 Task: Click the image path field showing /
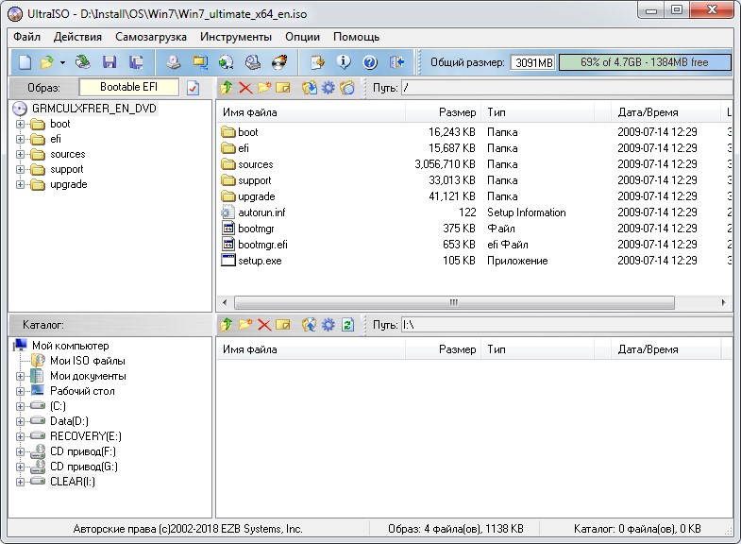(x=566, y=88)
